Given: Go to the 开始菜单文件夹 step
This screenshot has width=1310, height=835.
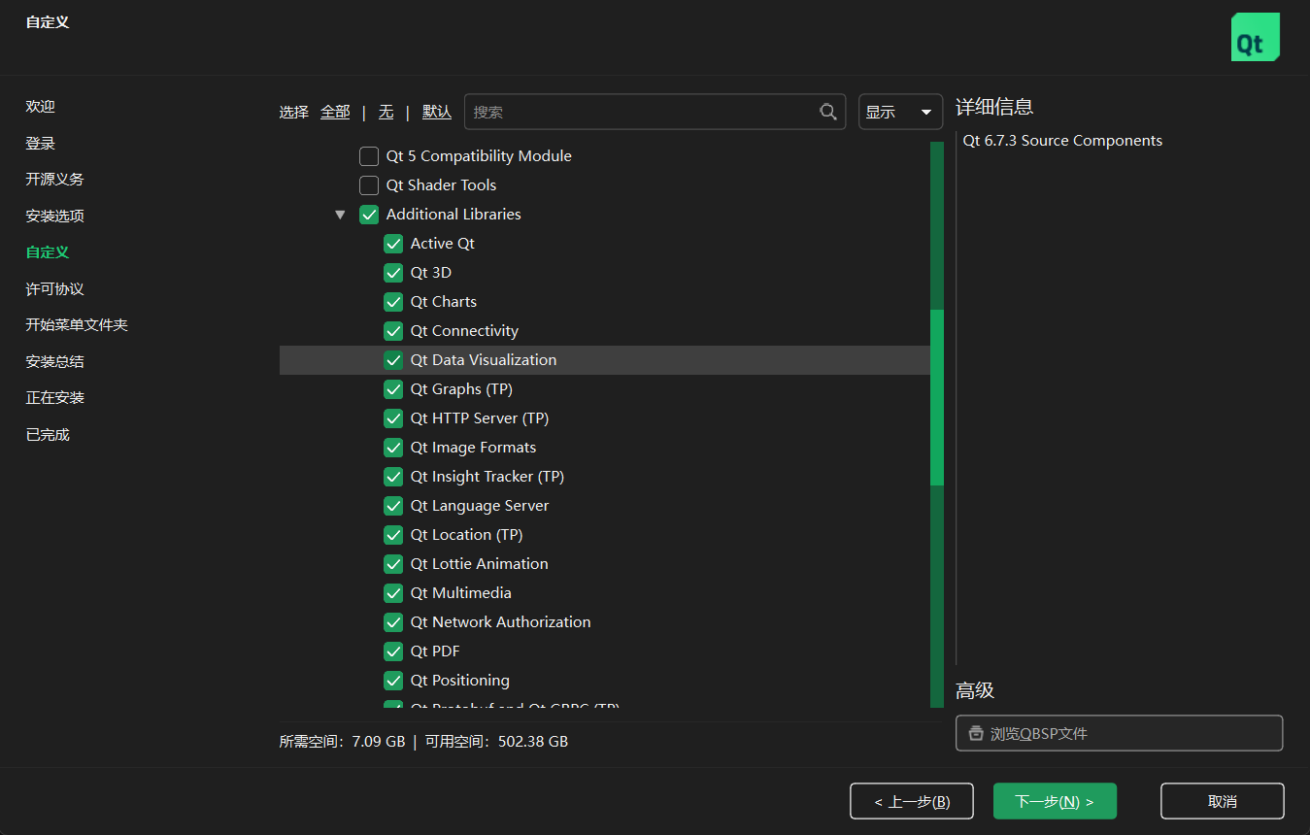Looking at the screenshot, I should [x=77, y=325].
